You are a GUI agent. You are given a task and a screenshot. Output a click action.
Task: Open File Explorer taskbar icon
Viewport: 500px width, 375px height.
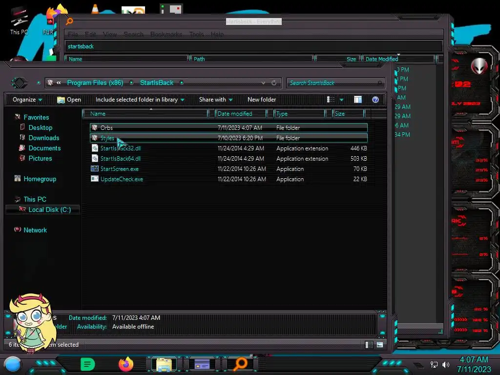[164, 364]
